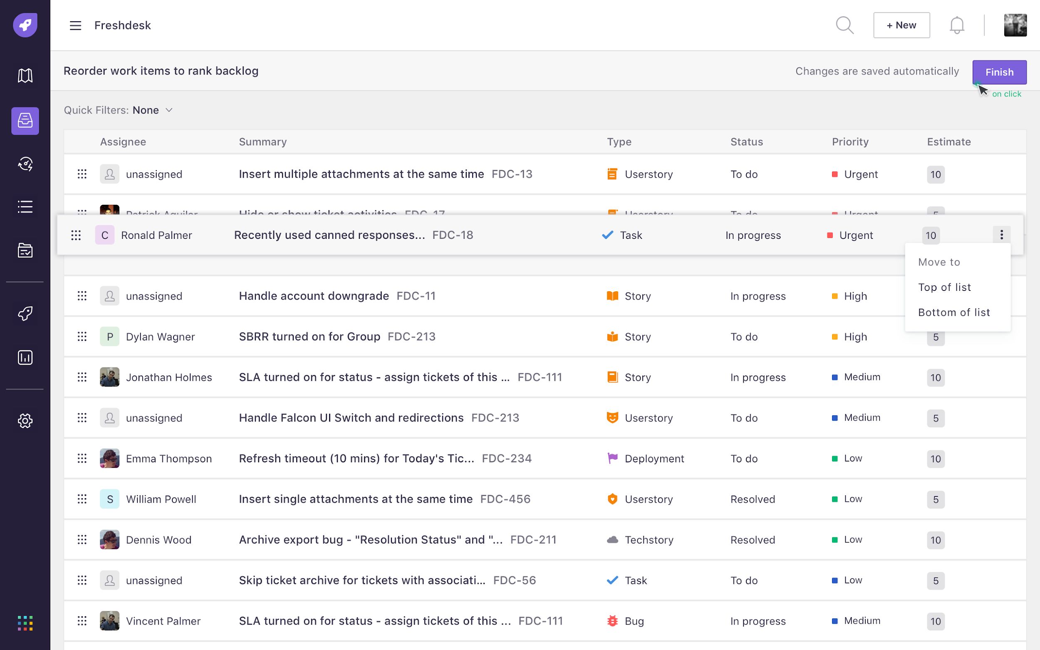1040x650 pixels.
Task: Open 'Recently used canned responses...' item
Action: click(x=329, y=235)
